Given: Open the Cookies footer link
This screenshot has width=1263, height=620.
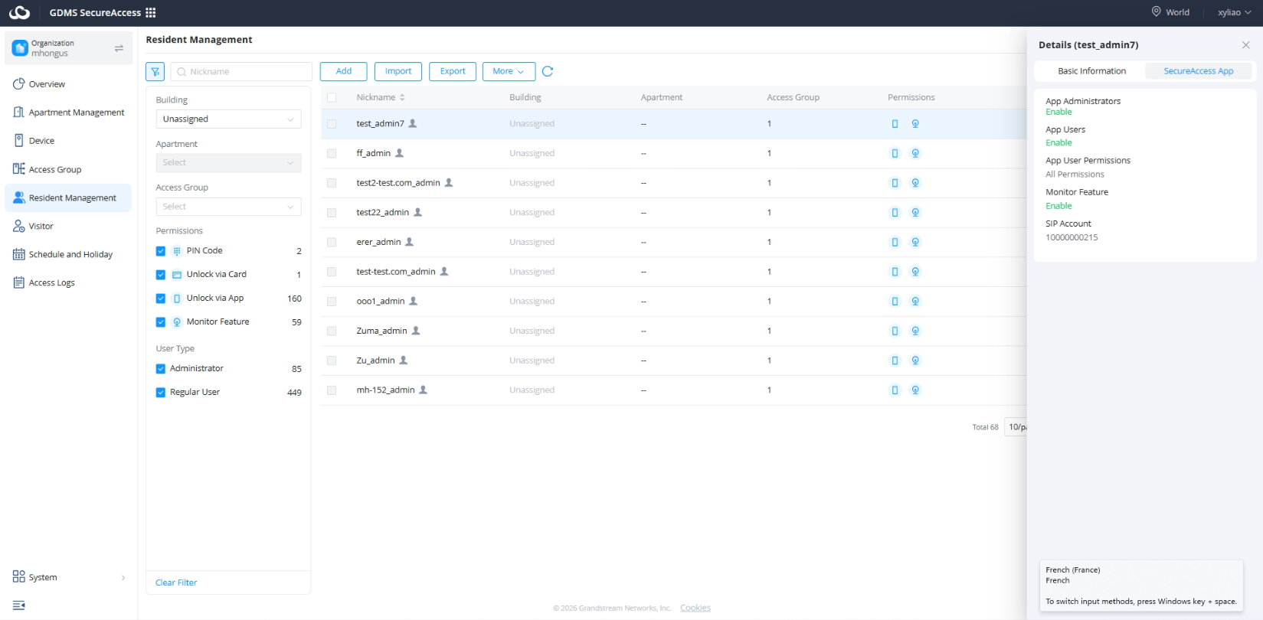Looking at the screenshot, I should click(695, 608).
